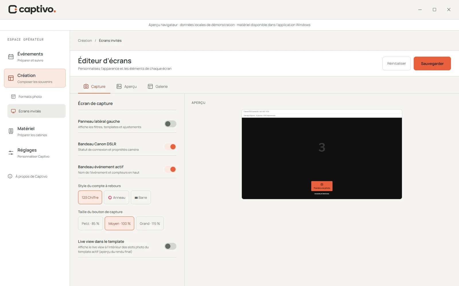Open the Aperçu tab
Viewport: 459px width, 286px height.
127,86
